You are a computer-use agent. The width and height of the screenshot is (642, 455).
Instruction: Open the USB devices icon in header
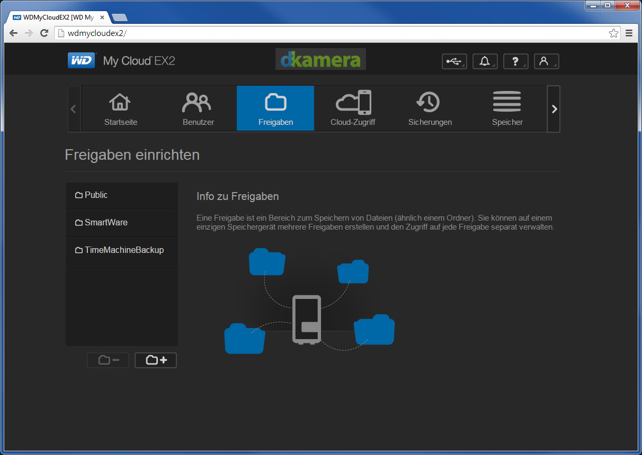(454, 61)
